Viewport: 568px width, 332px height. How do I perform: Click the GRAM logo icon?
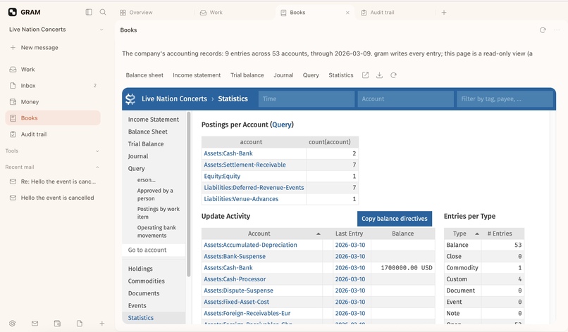pyautogui.click(x=12, y=12)
